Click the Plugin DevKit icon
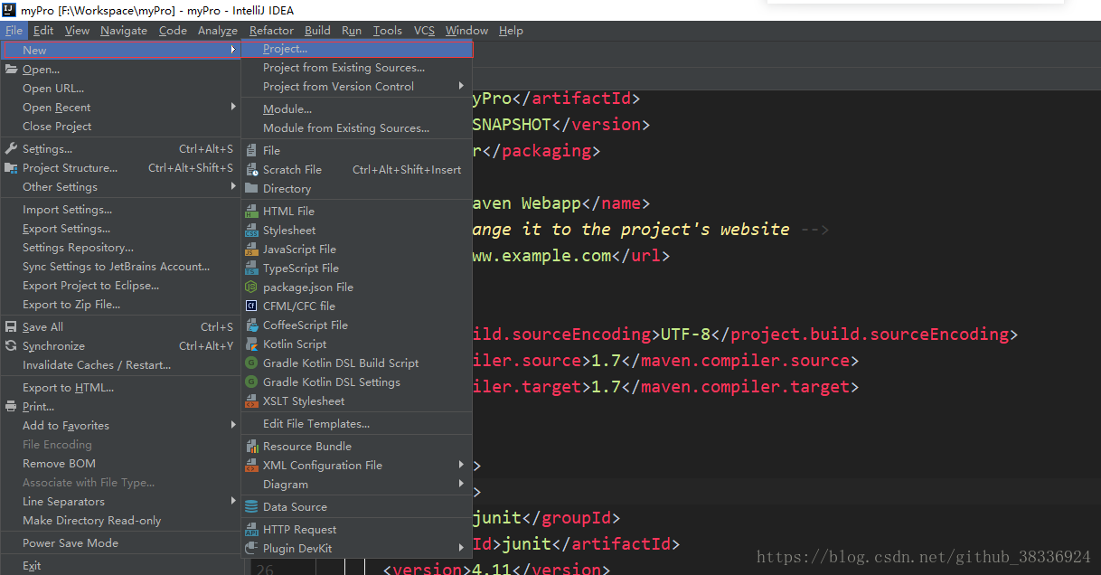This screenshot has width=1101, height=575. [251, 548]
